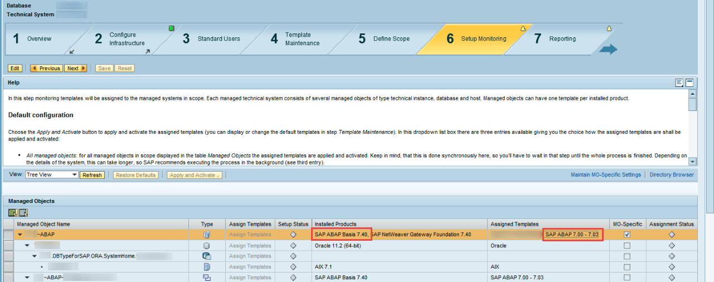Check MO-Specific for the Oracle row

click(x=627, y=245)
